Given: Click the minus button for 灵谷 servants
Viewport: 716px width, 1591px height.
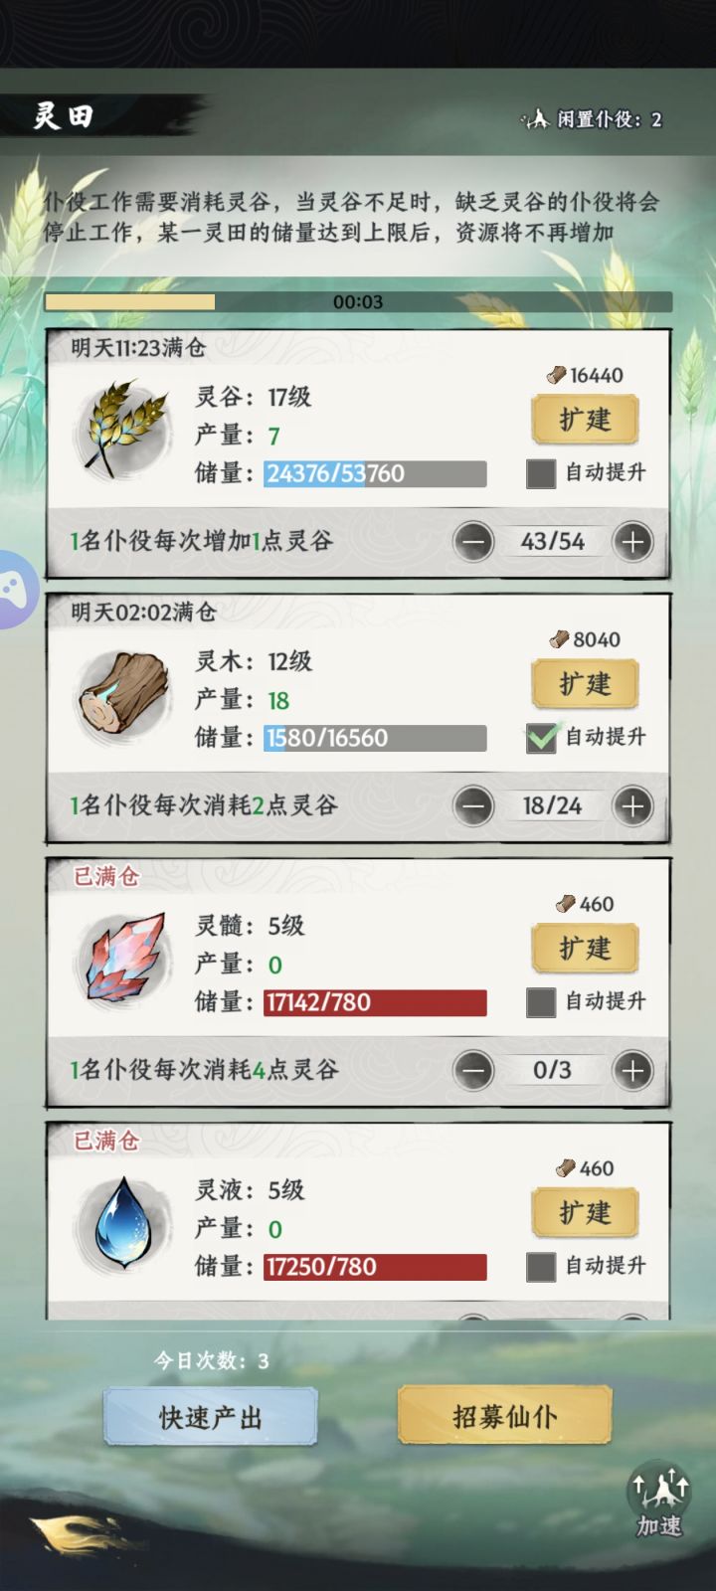Looking at the screenshot, I should [473, 542].
